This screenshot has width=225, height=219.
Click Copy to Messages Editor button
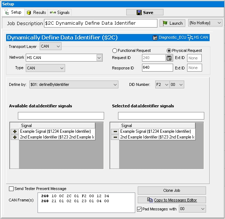172,200
